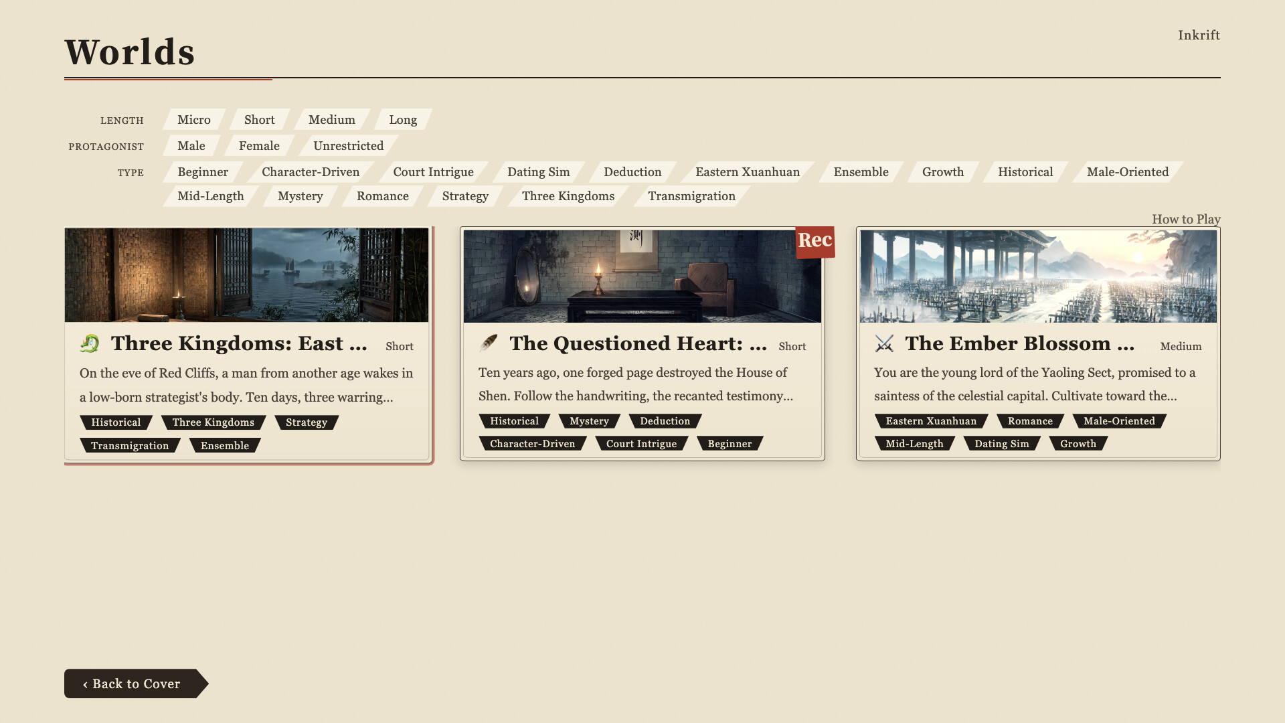Click Historical tag on Questioned Heart card

(x=514, y=421)
